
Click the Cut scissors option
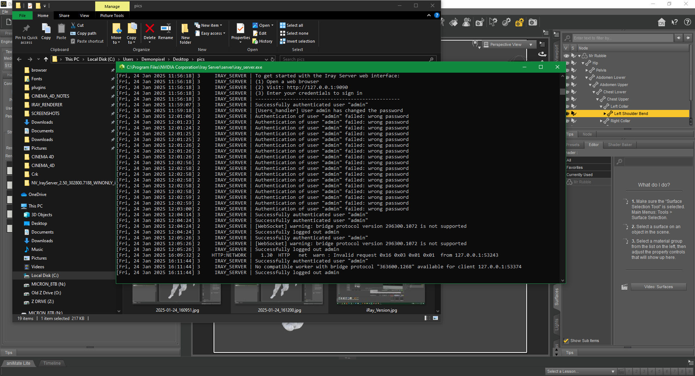[77, 25]
